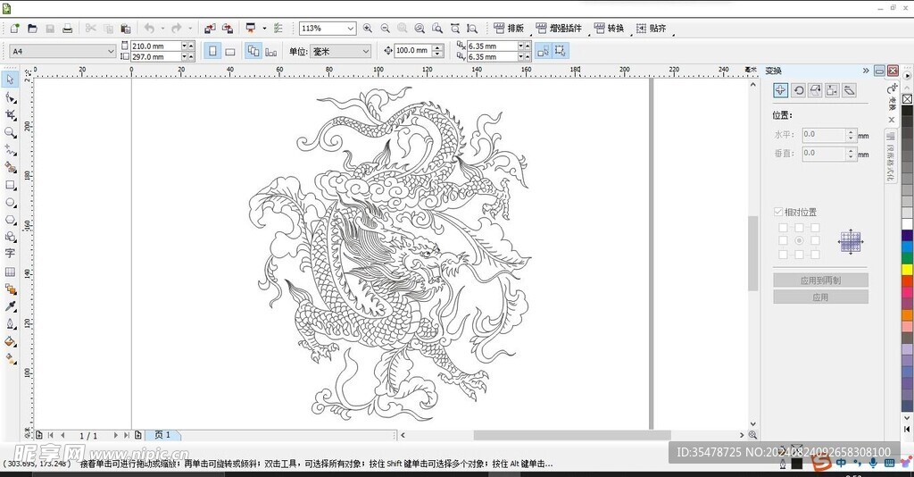Select the Text tool (字) in toolbox
914x477 pixels.
click(x=11, y=255)
